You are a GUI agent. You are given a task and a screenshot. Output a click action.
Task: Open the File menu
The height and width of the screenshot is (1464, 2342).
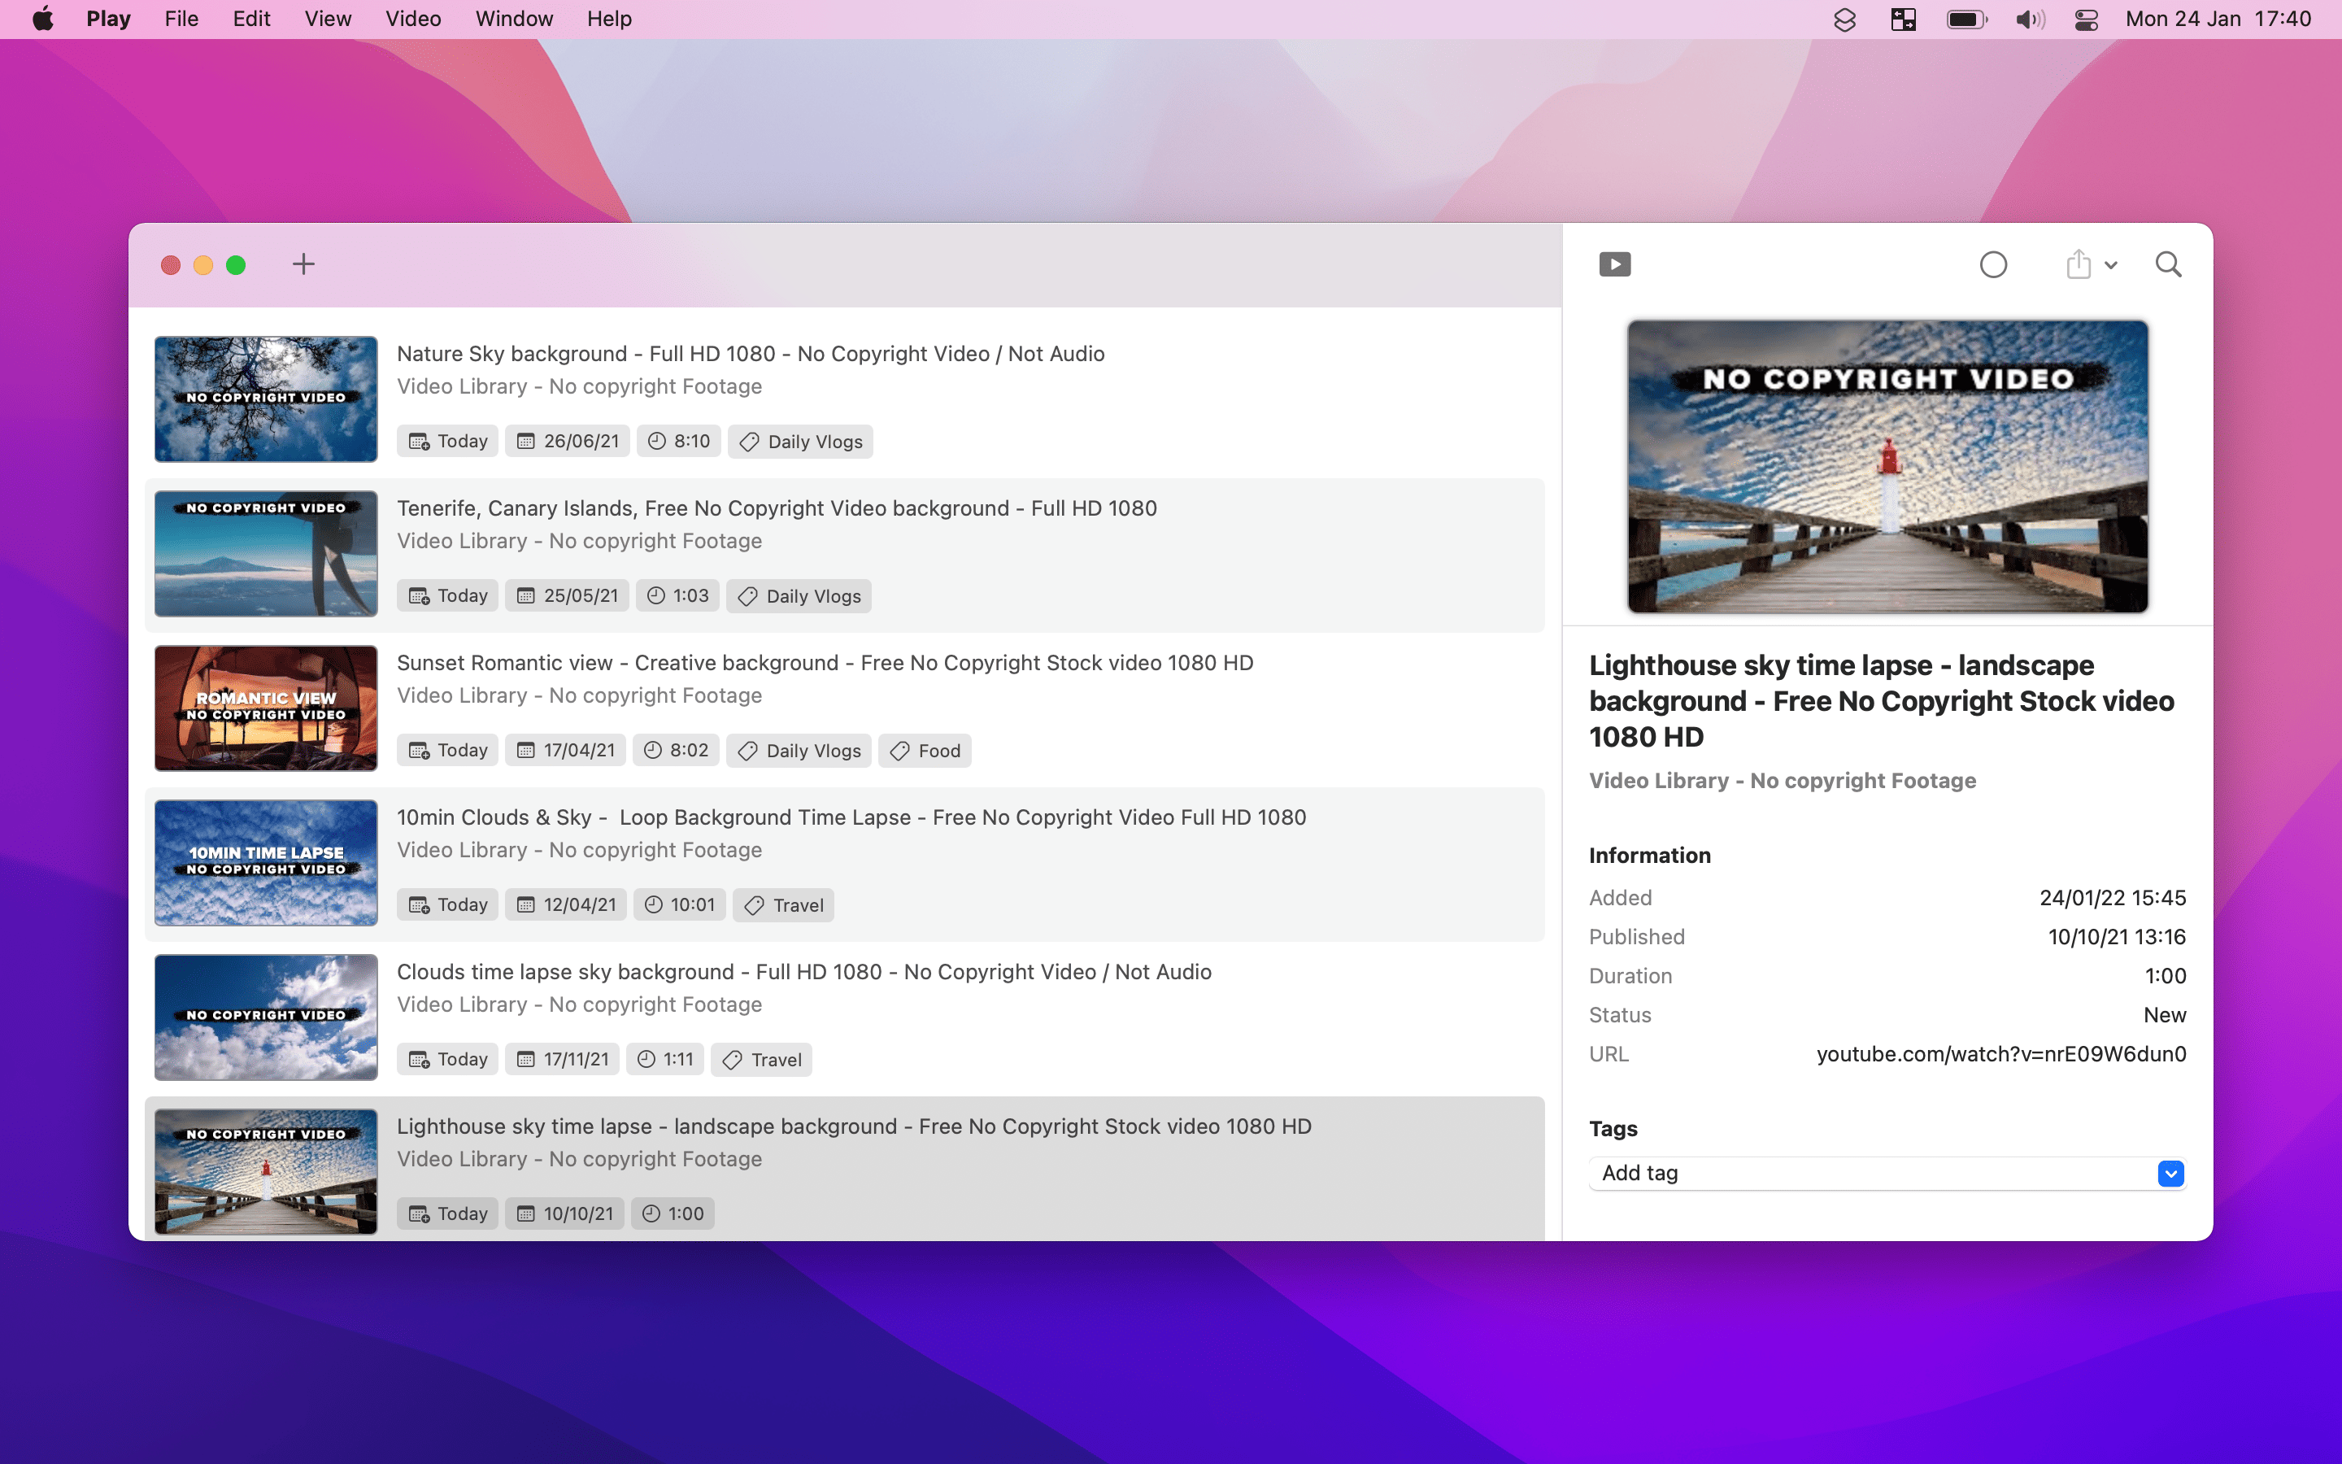tap(181, 20)
